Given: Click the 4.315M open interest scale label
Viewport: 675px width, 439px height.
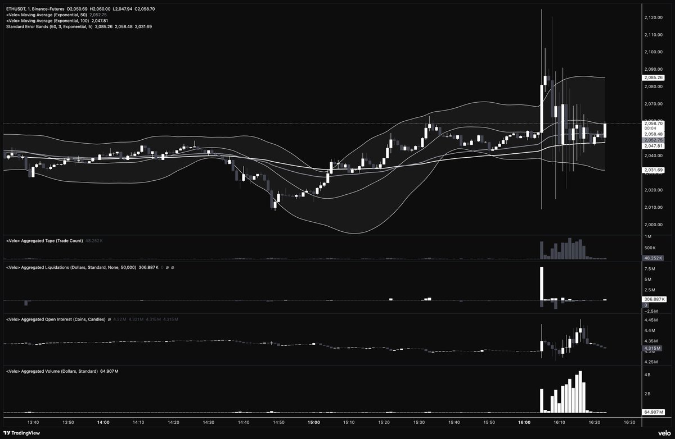Looking at the screenshot, I should [654, 348].
